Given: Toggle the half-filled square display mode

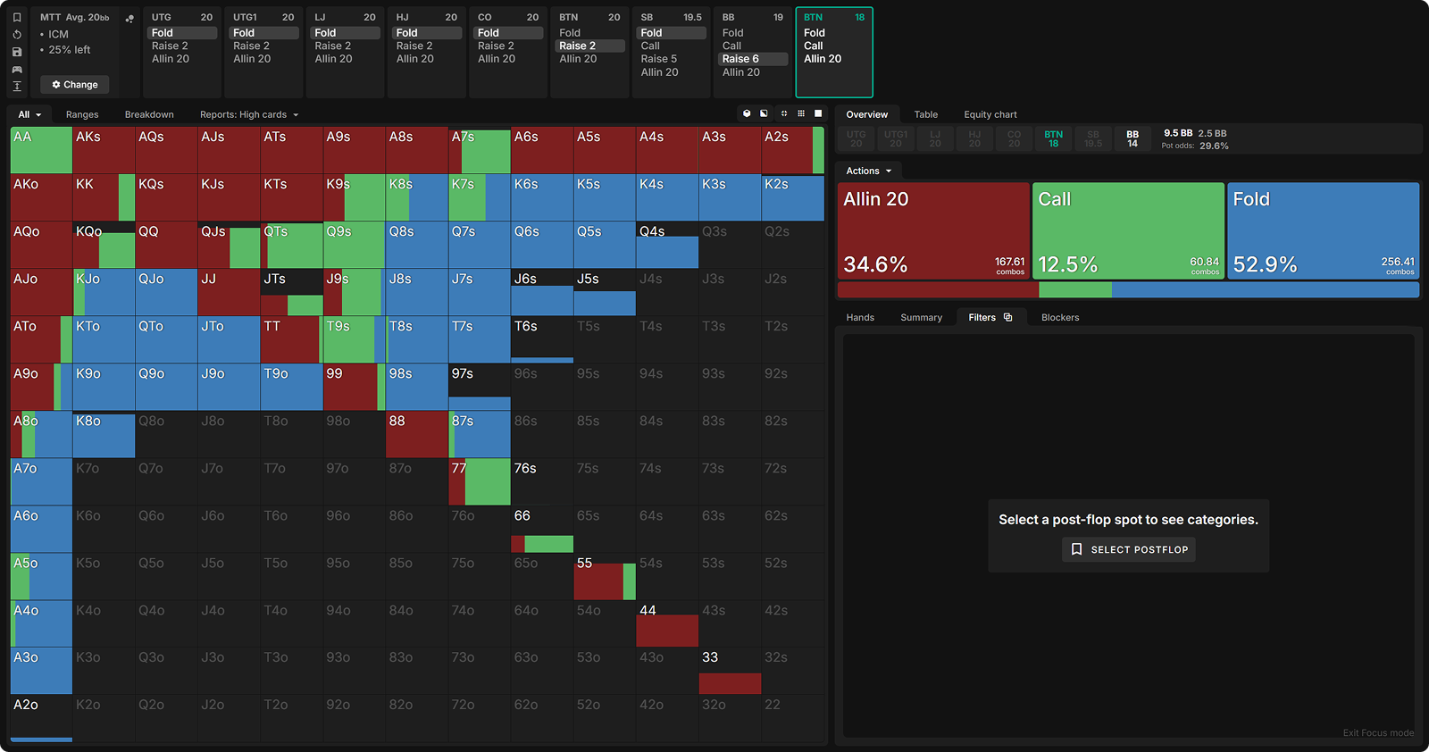Looking at the screenshot, I should pos(764,113).
